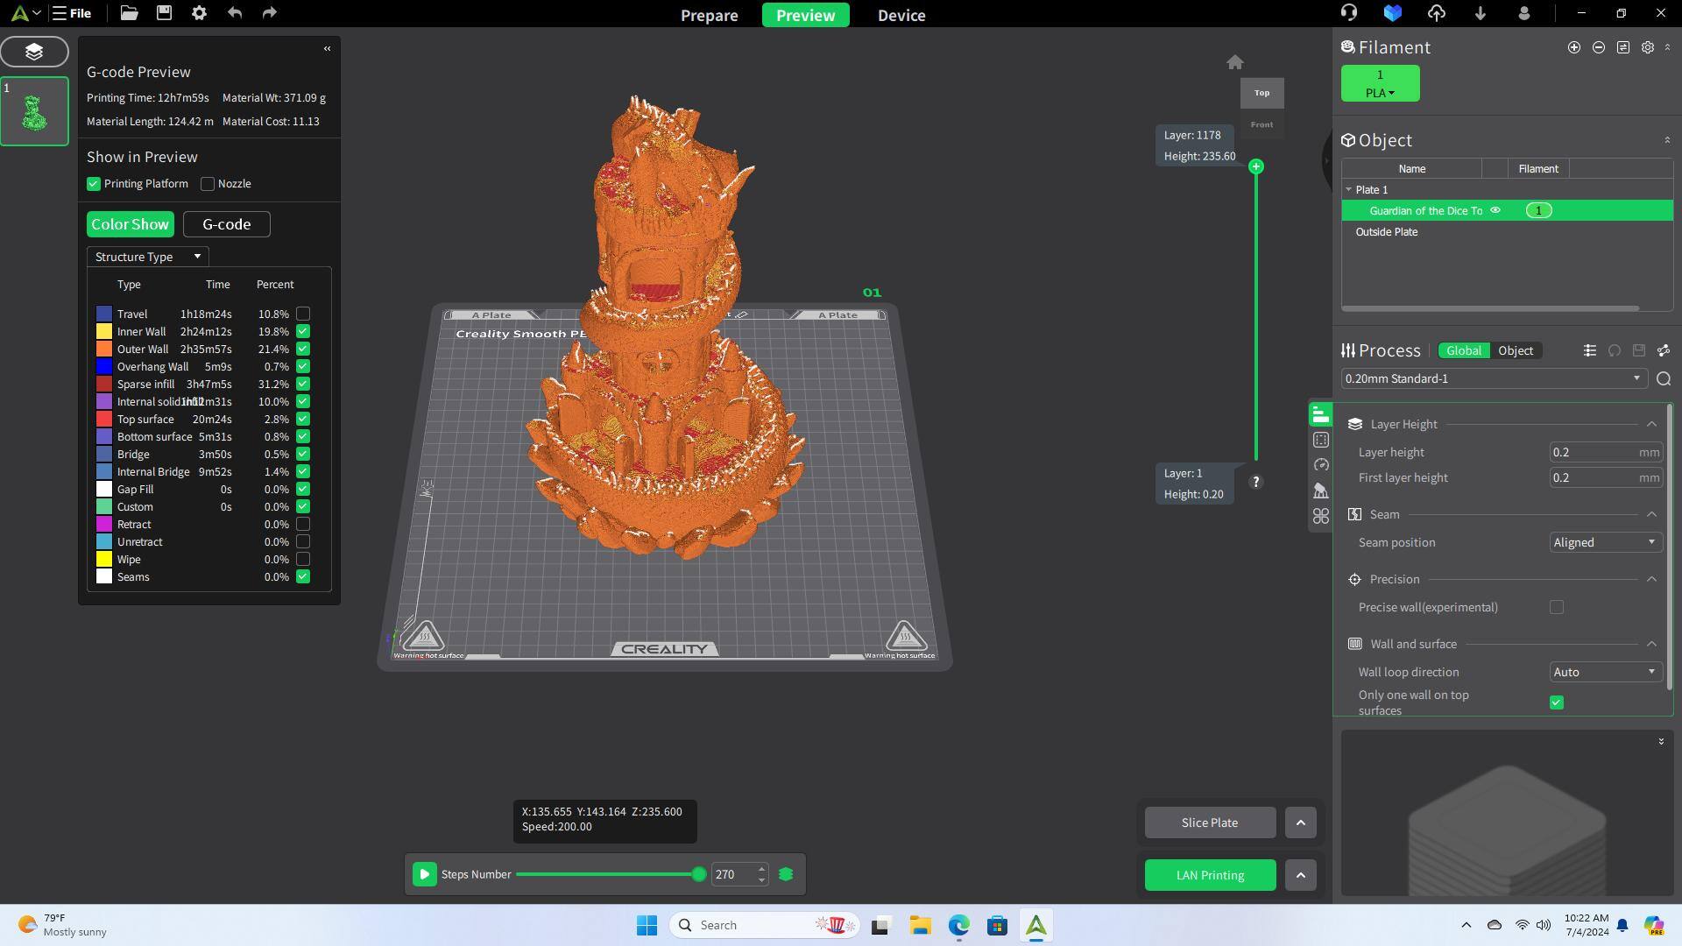Enable the Nozzle checkbox

click(208, 184)
